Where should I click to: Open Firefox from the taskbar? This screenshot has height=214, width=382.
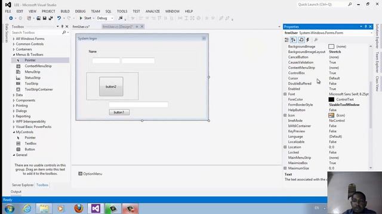78,209
